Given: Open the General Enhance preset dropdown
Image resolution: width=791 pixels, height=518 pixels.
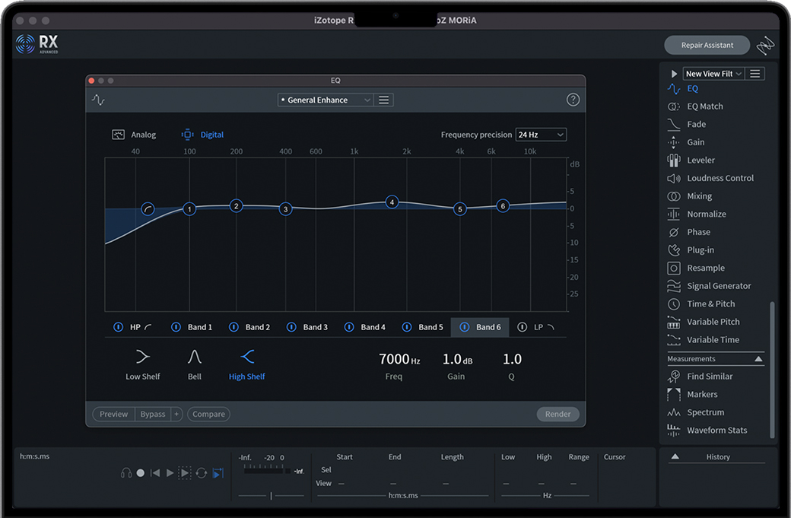Looking at the screenshot, I should click(326, 100).
